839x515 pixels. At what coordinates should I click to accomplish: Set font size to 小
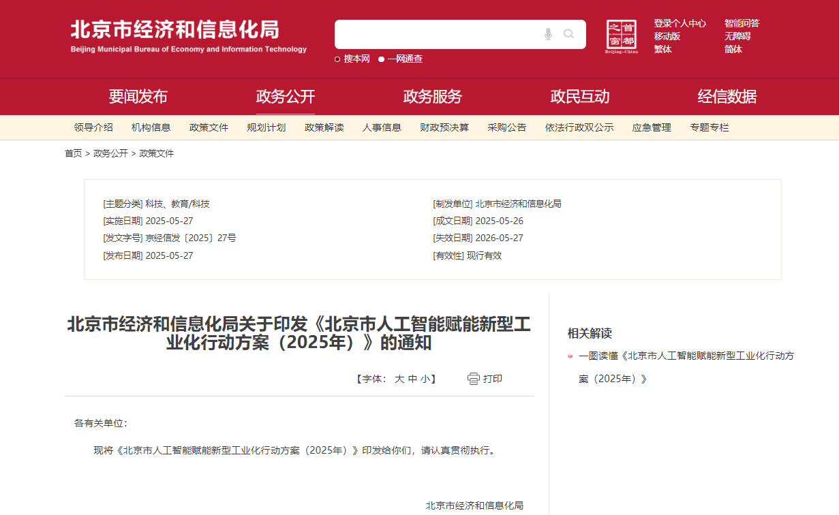coord(425,379)
